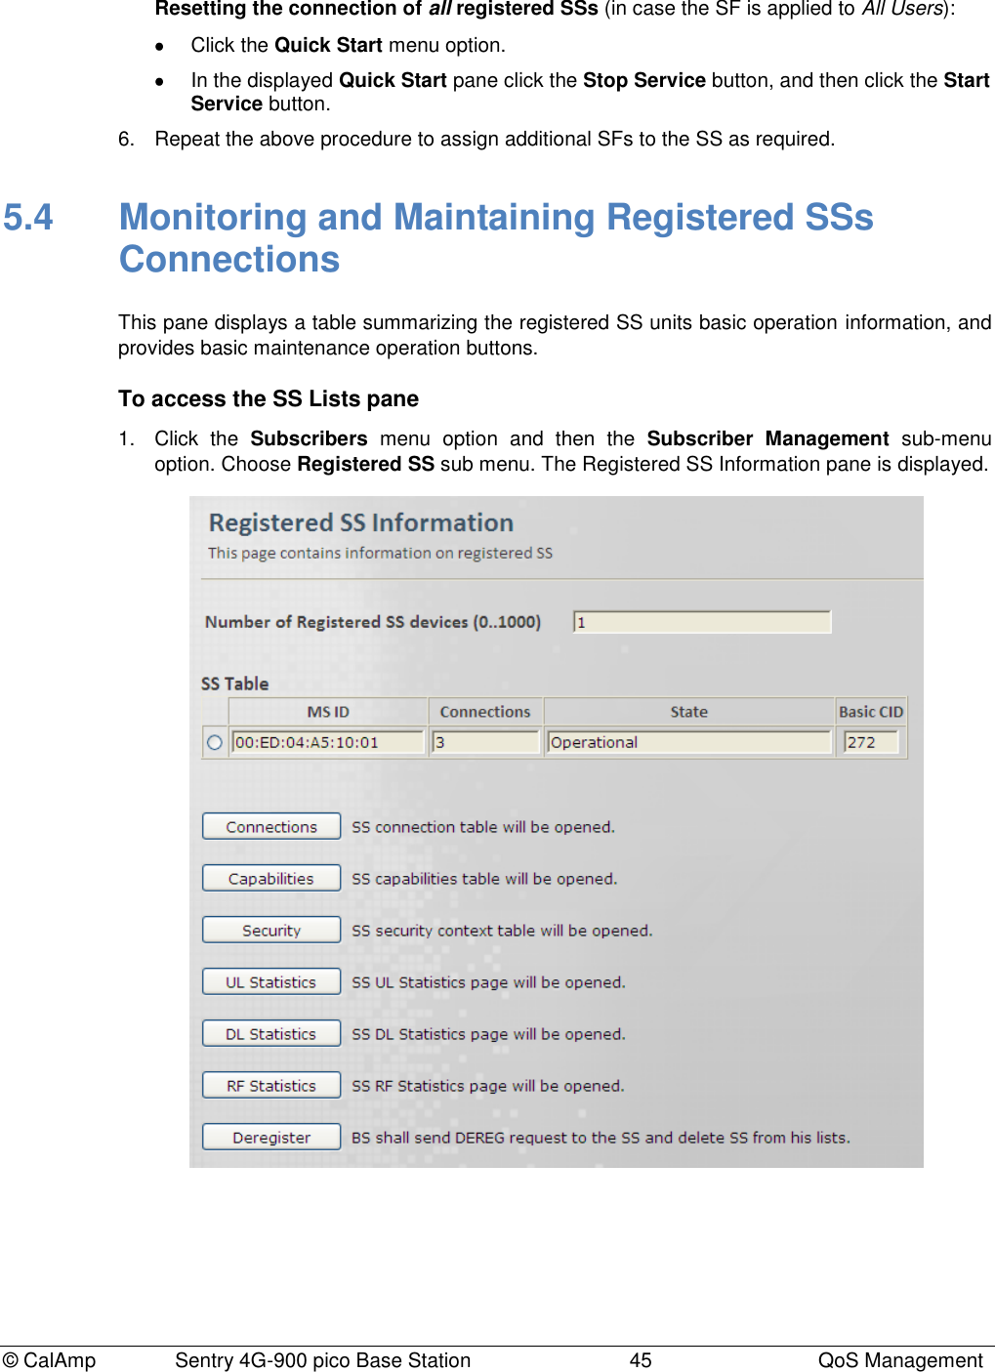This screenshot has width=995, height=1372.
Task: Open DL Statistics page
Action: [271, 1033]
